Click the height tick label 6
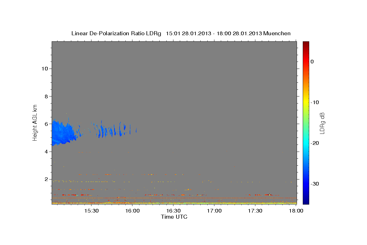The height and width of the screenshot is (245, 367). [x=46, y=124]
